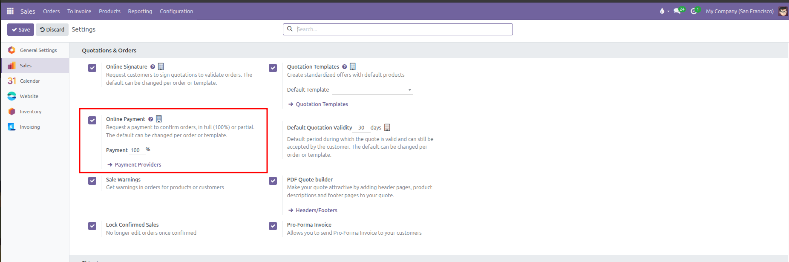789x262 pixels.
Task: Open the To Invoice menu
Action: (x=79, y=12)
